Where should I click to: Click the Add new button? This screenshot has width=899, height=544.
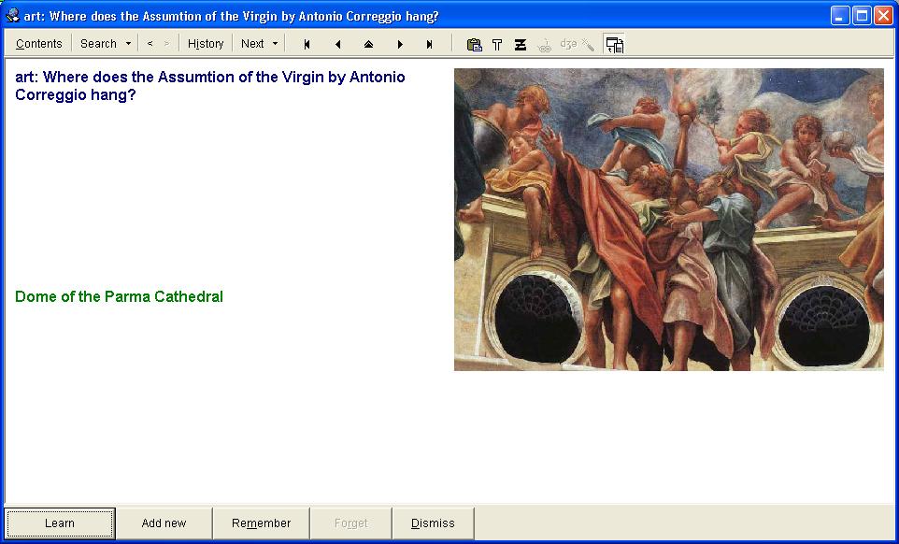(164, 523)
